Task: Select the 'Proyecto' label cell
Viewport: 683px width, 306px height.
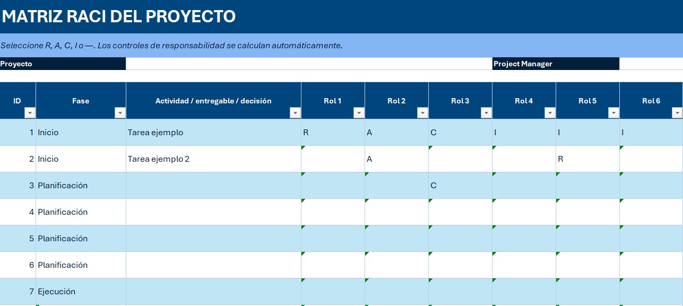Action: click(x=63, y=64)
